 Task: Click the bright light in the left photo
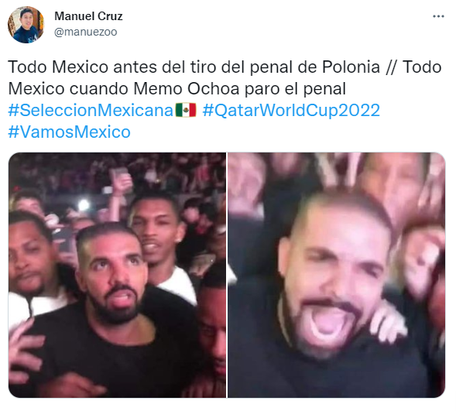(x=84, y=205)
